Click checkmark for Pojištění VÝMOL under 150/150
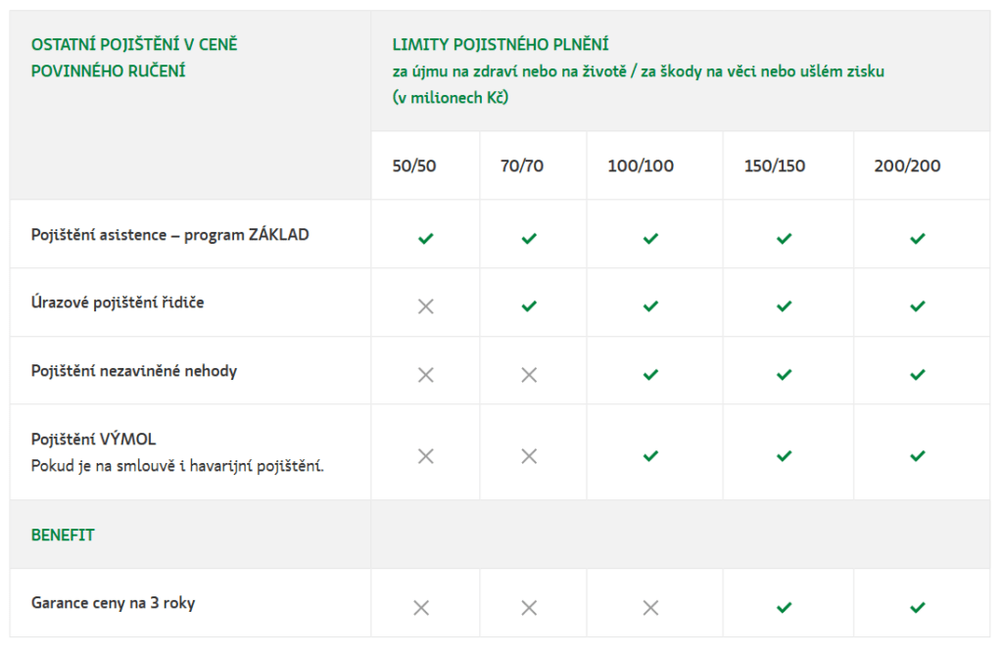The height and width of the screenshot is (653, 1003). pos(784,455)
